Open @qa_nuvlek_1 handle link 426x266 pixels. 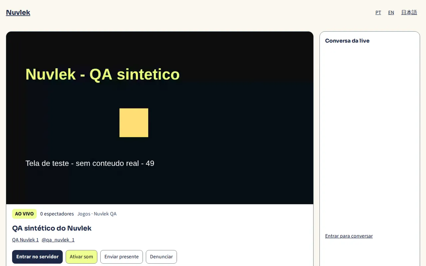pyautogui.click(x=58, y=240)
